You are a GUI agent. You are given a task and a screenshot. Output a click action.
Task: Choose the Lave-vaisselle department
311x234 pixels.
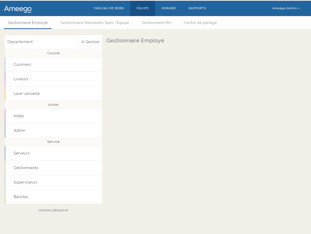[27, 94]
